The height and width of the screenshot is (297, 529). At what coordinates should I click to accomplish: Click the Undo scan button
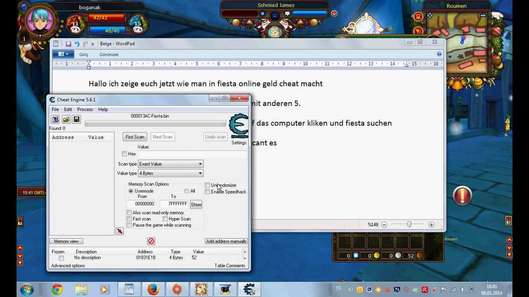pyautogui.click(x=215, y=137)
